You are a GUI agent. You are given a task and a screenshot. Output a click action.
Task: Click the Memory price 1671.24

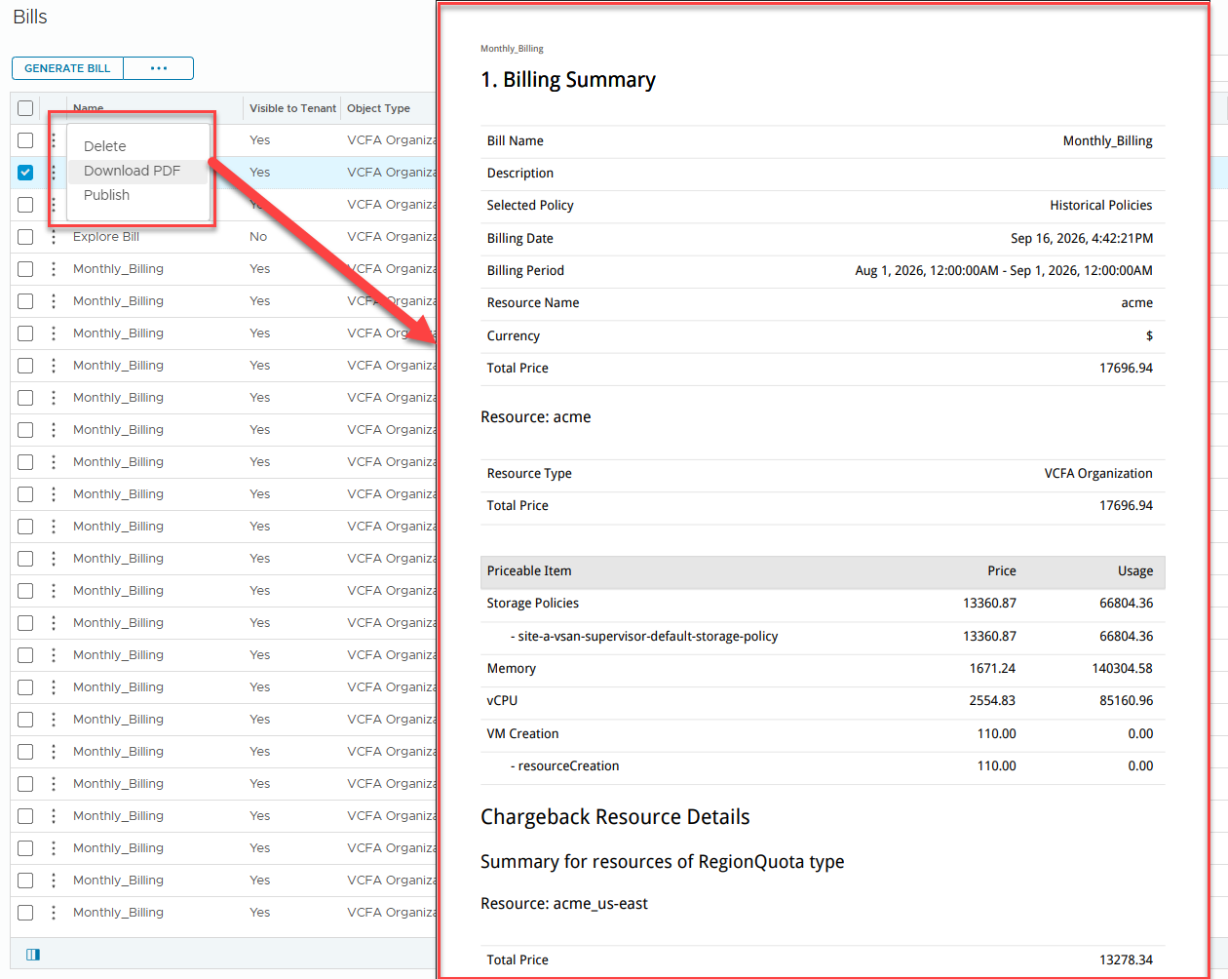tap(992, 668)
